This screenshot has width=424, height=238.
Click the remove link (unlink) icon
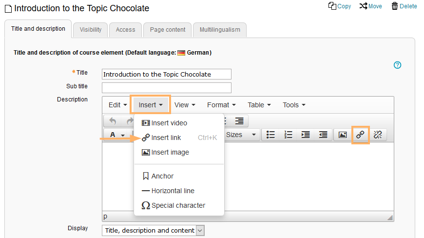378,135
